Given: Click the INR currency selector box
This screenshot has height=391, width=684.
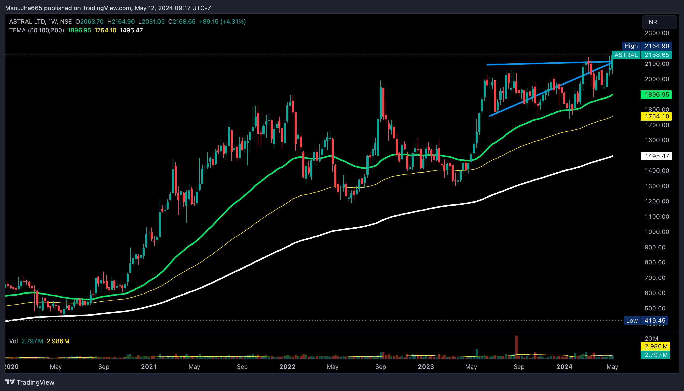Looking at the screenshot, I should tap(659, 22).
